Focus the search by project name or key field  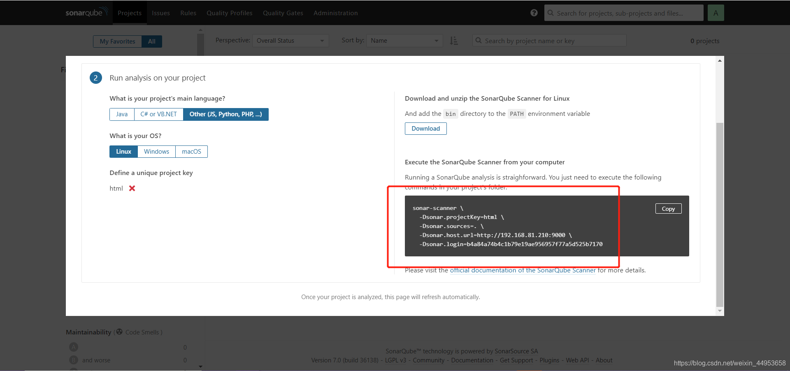click(549, 41)
